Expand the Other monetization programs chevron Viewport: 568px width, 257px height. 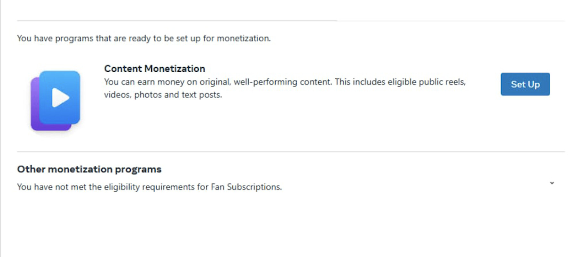click(x=552, y=183)
